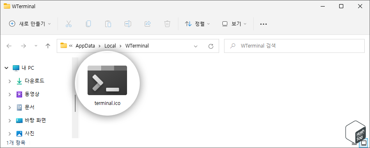Select 내 PC in navigation pane
370x148 pixels.
23,68
